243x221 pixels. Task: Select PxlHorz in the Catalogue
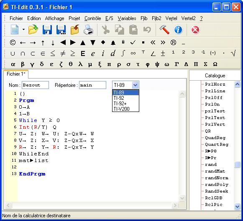coord(215,84)
